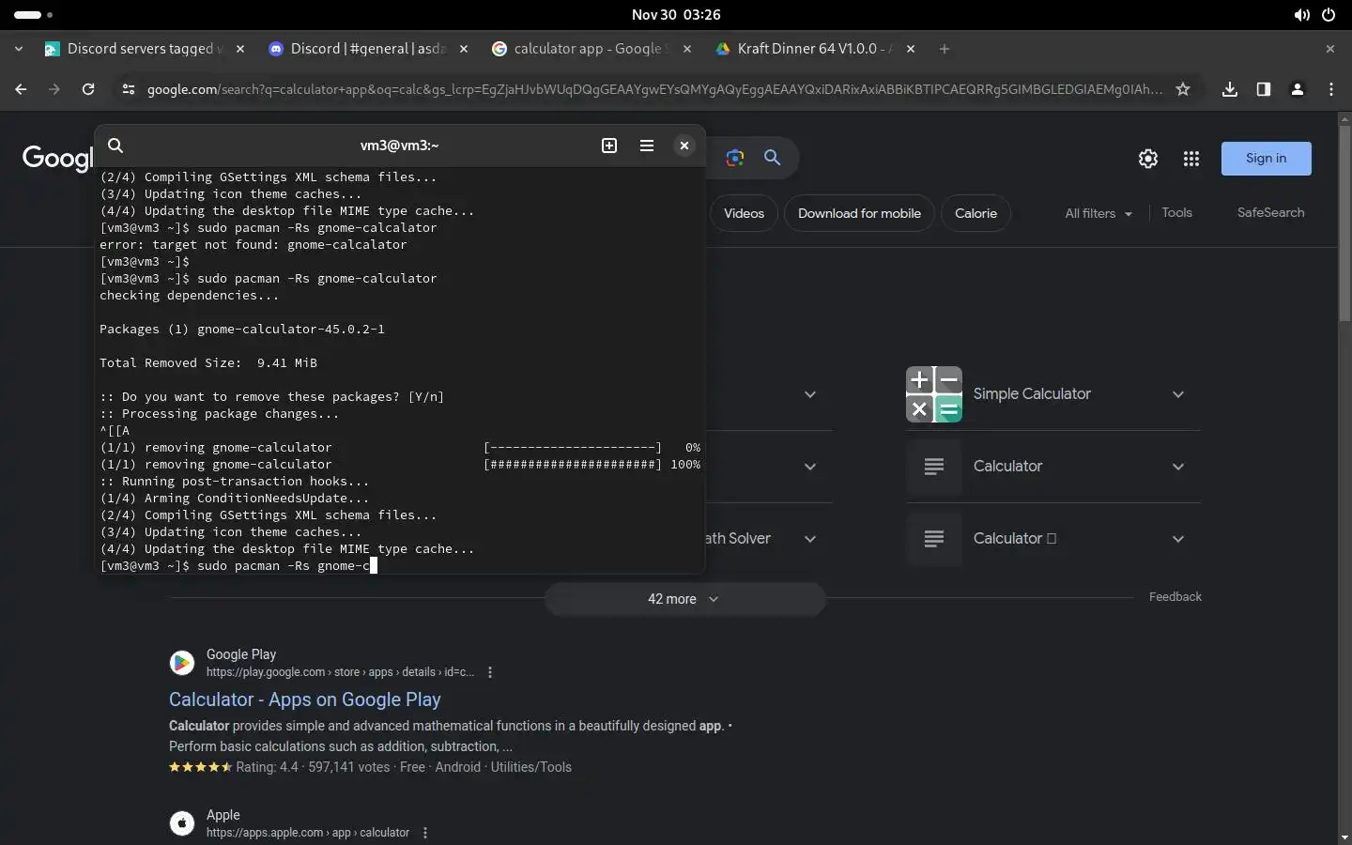Open Google quick settings gear
Image resolution: width=1352 pixels, height=845 pixels.
point(1148,159)
